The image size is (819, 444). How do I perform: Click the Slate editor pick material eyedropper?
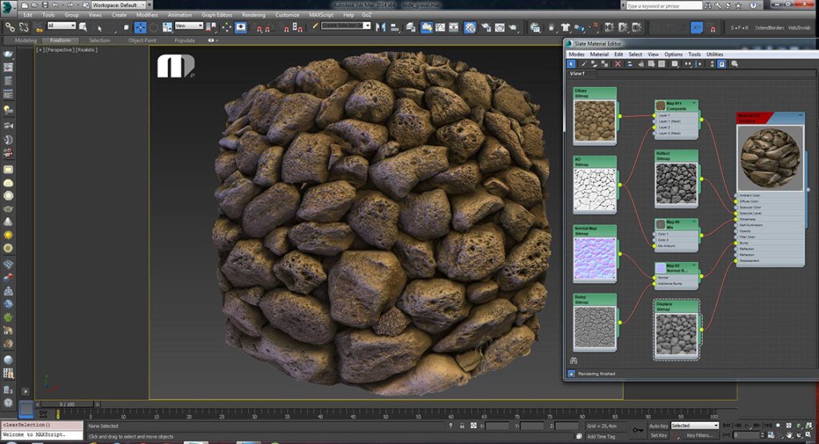pyautogui.click(x=583, y=63)
